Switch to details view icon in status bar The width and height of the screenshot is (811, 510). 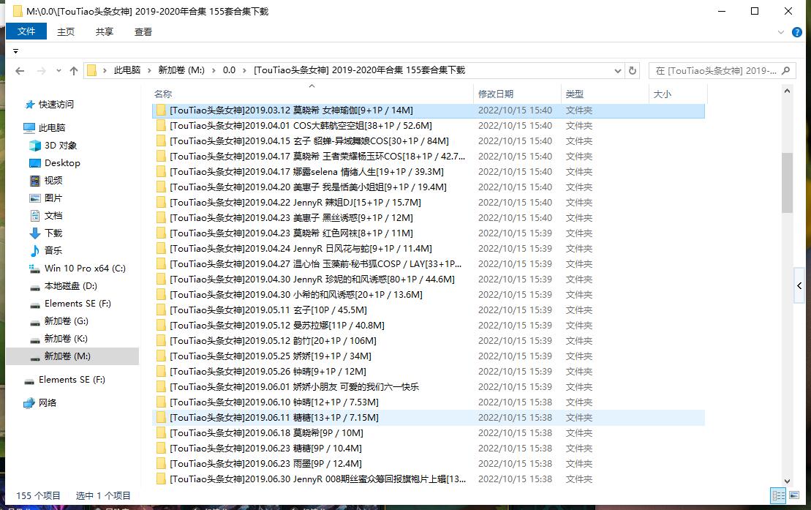click(x=778, y=495)
